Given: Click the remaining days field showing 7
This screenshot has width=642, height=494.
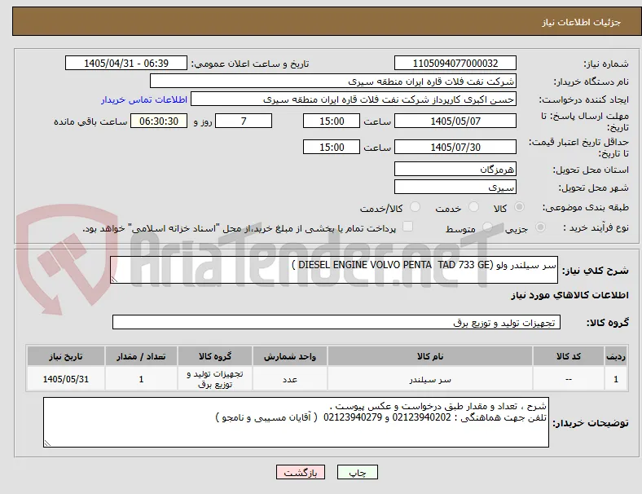Looking at the screenshot, I should (x=244, y=121).
